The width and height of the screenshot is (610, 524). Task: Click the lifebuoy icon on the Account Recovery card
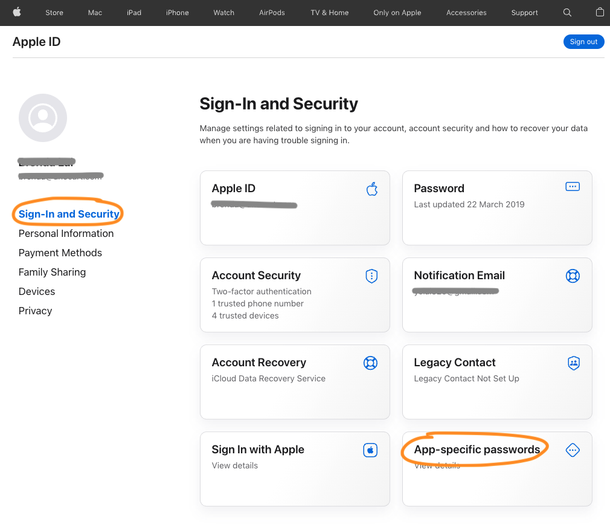370,363
